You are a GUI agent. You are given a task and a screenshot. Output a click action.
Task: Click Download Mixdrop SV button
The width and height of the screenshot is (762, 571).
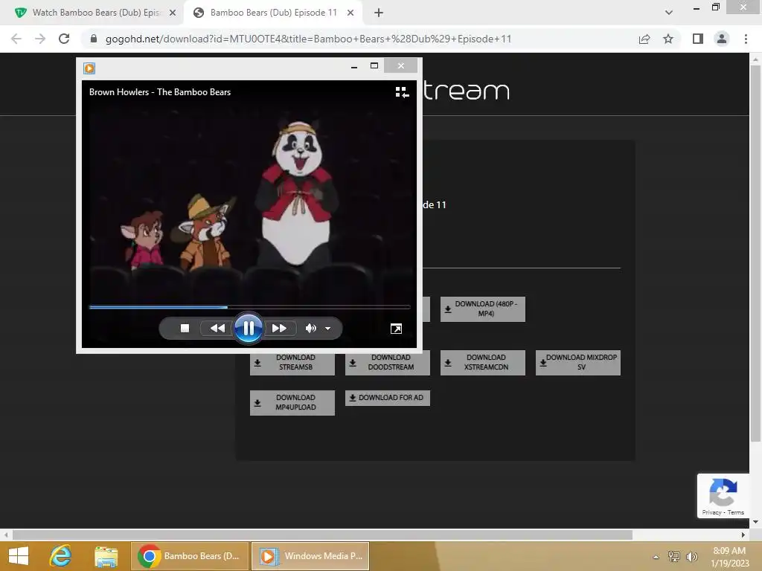pos(577,362)
